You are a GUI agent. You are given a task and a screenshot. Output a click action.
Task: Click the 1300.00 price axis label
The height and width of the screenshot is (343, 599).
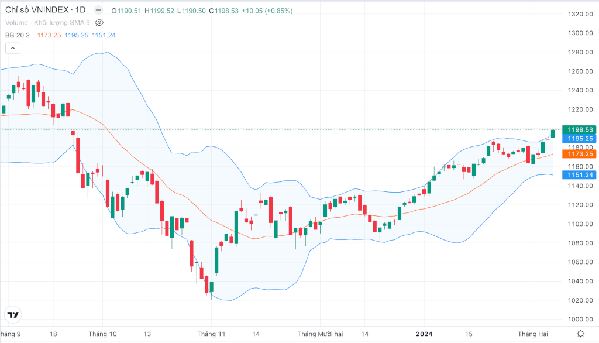[x=580, y=33]
